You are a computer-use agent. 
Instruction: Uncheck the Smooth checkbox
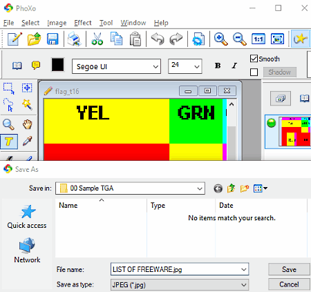pos(254,59)
